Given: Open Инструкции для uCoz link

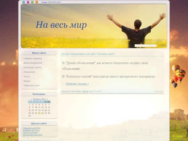Looking at the screenshot, I should point(33,135).
